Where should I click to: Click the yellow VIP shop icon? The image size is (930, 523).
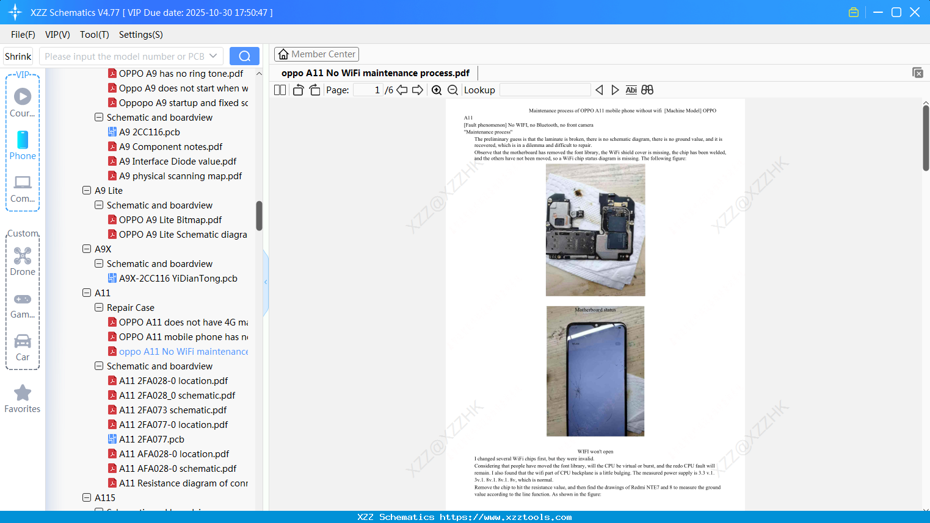854,12
